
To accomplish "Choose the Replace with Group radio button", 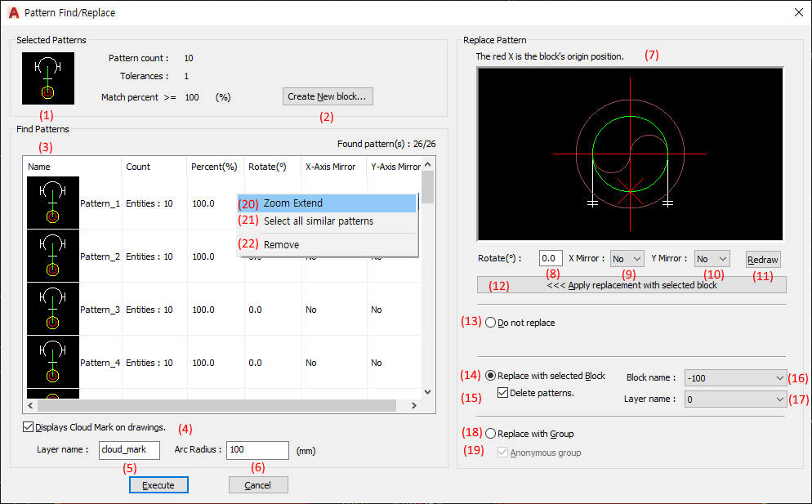I will coord(491,434).
